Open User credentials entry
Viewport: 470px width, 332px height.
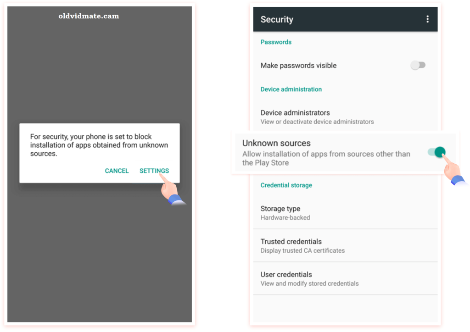pyautogui.click(x=345, y=278)
